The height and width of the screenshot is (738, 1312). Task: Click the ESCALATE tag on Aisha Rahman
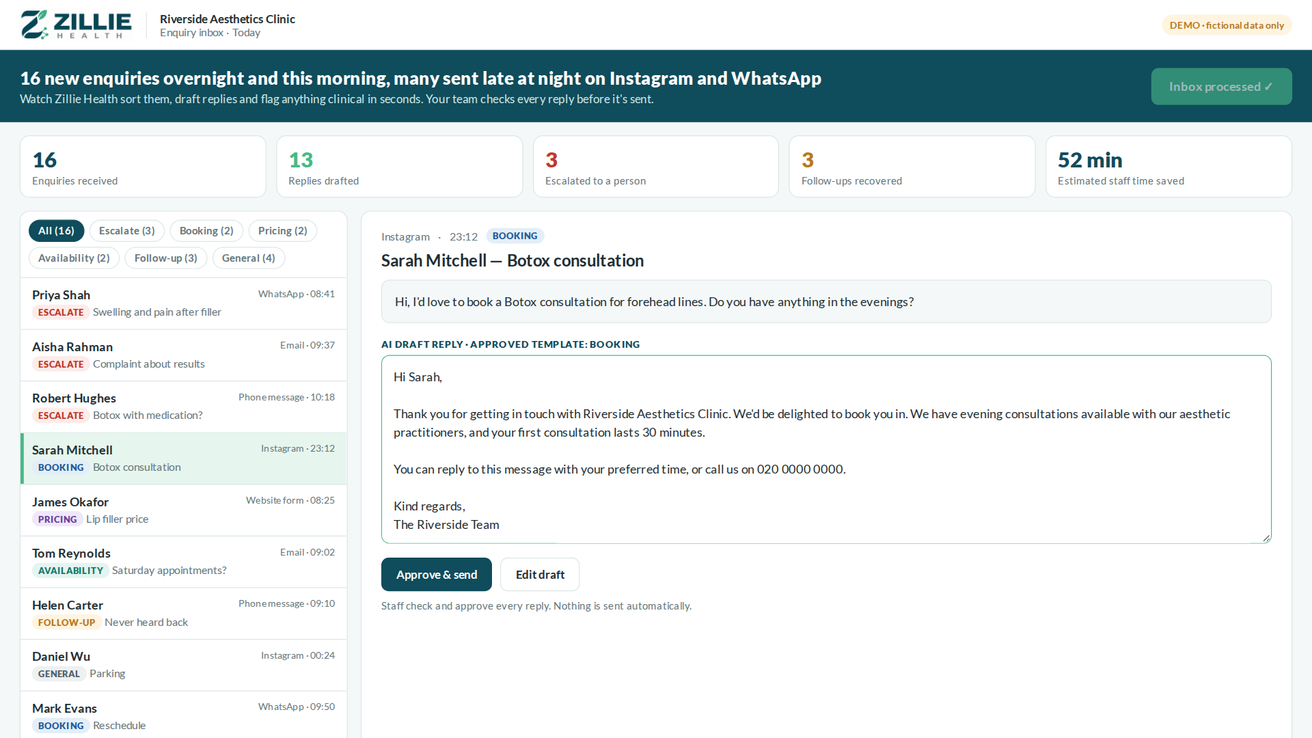[x=61, y=364]
